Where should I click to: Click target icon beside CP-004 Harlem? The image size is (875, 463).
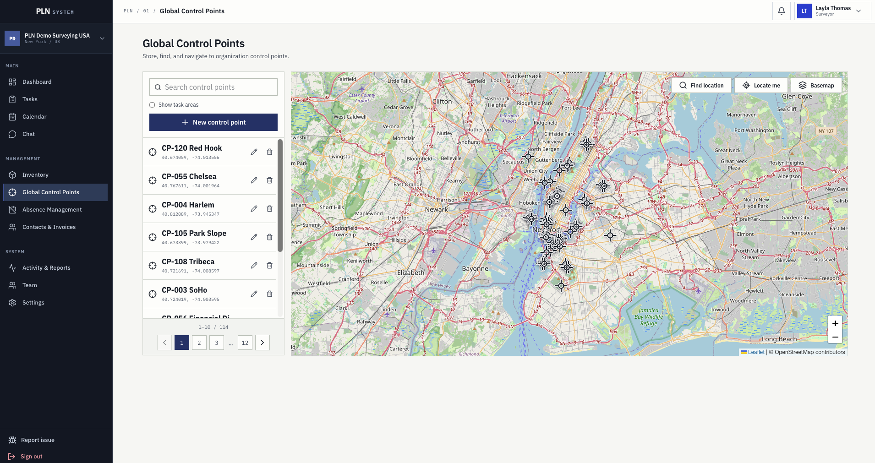[153, 209]
